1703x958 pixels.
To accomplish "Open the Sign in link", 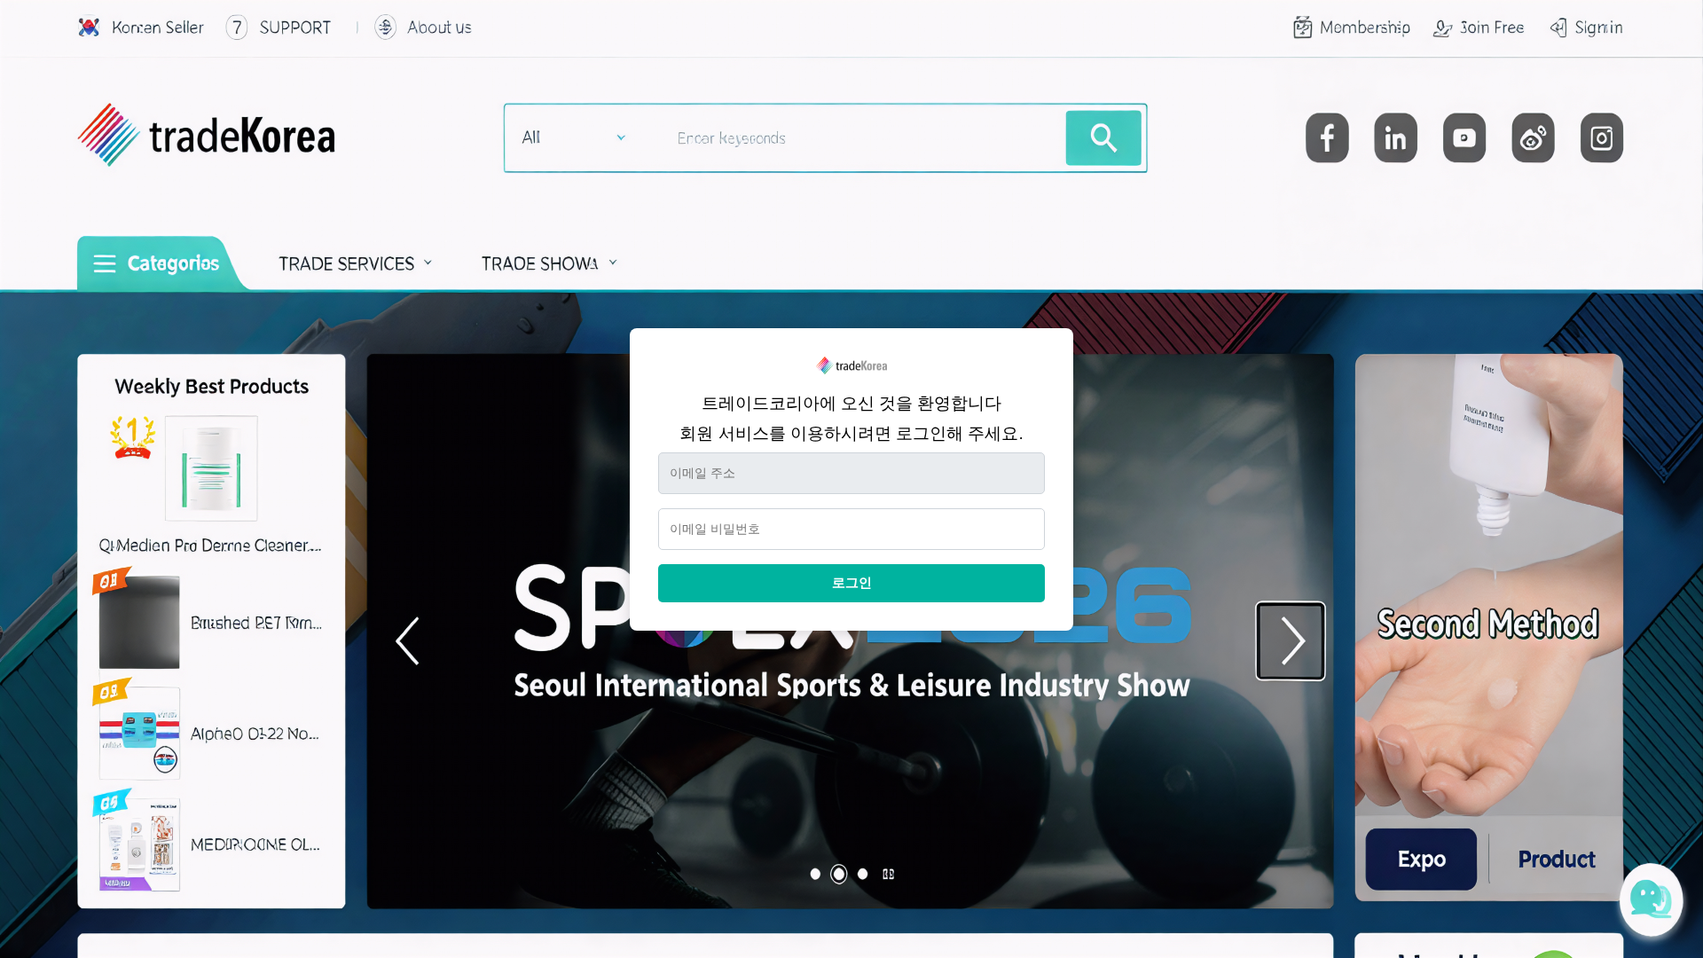I will [x=1598, y=27].
